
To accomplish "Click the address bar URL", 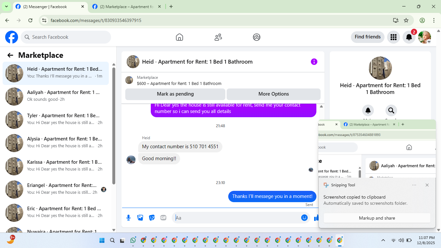I will pyautogui.click(x=96, y=20).
